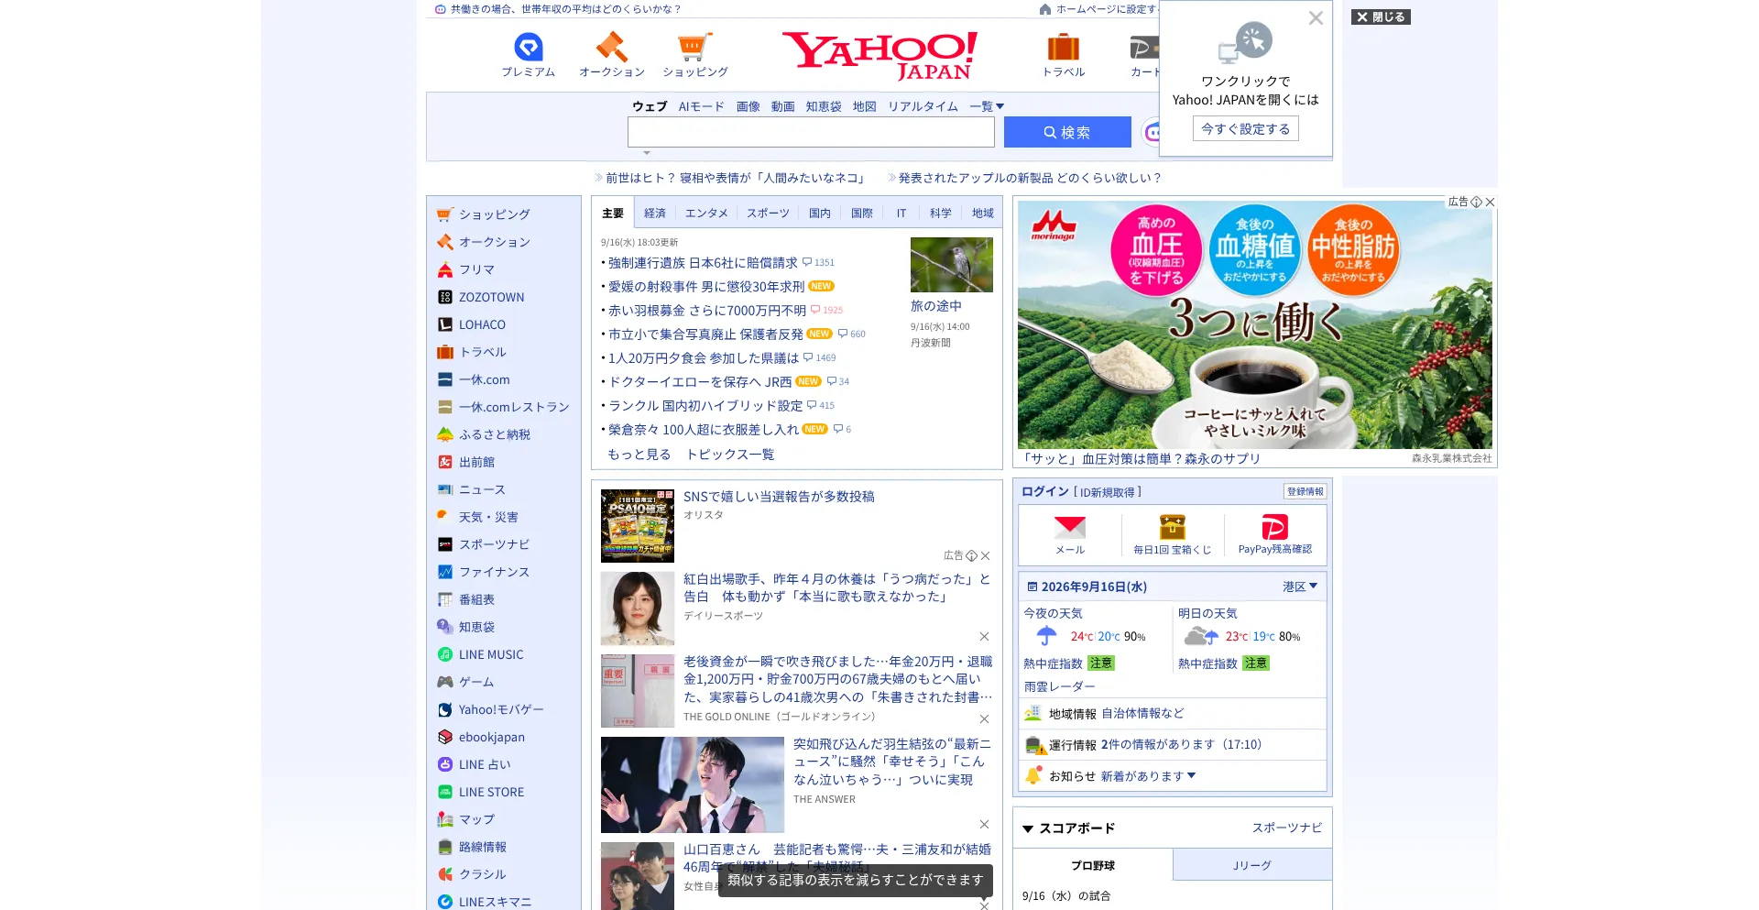This screenshot has height=910, width=1759.
Task: Open the 雨雲レーダー link
Action: [x=1059, y=686]
